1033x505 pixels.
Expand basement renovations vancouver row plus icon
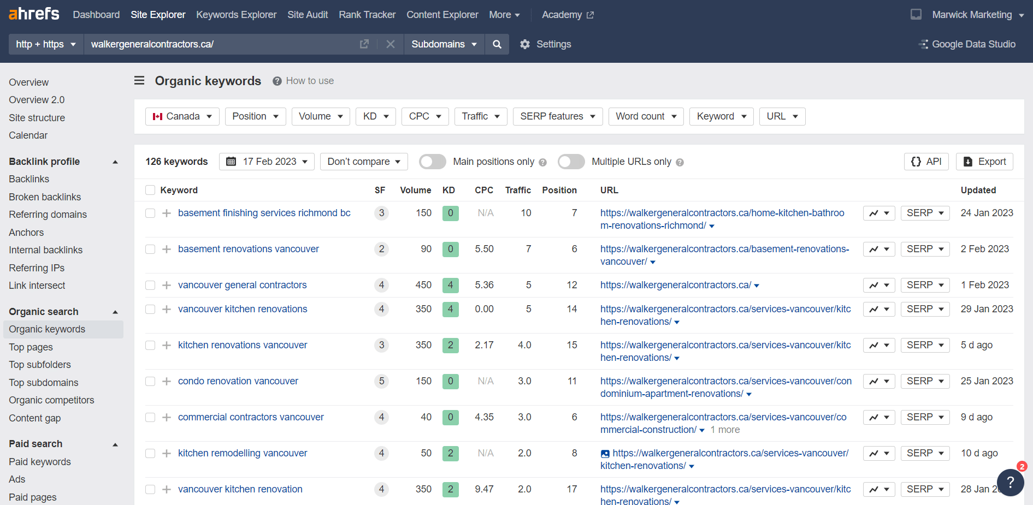tap(167, 249)
